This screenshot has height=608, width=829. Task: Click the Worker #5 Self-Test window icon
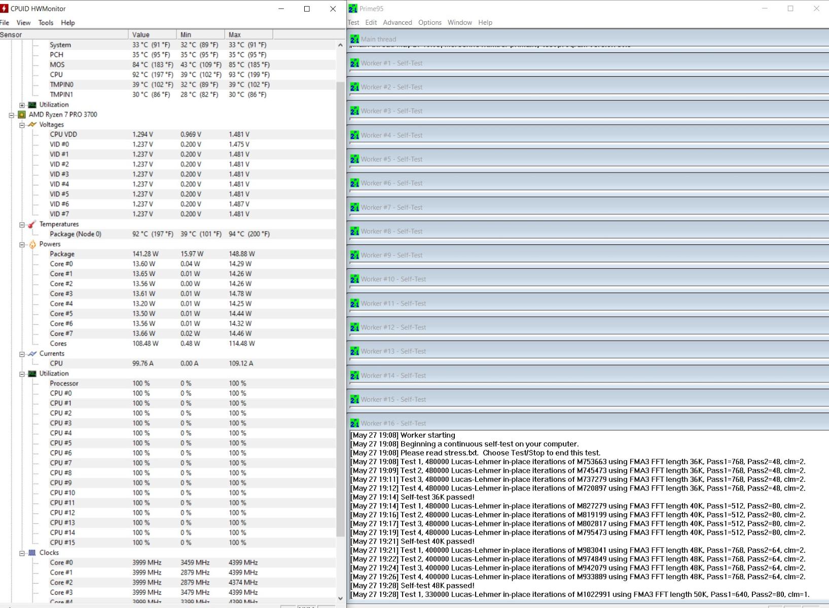[x=354, y=159]
